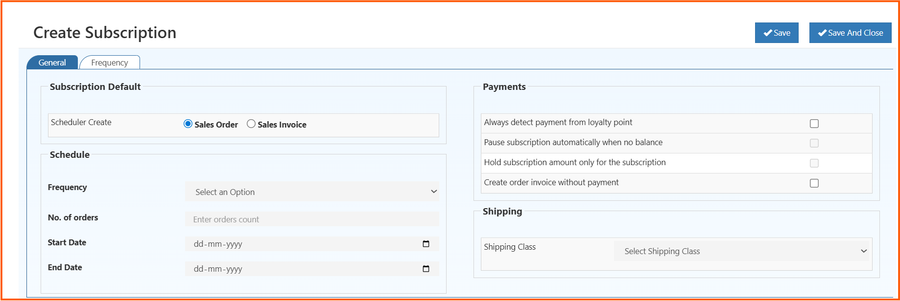Click the 'Subscription Default' section title
Screen dimensions: 900x301
(95, 87)
